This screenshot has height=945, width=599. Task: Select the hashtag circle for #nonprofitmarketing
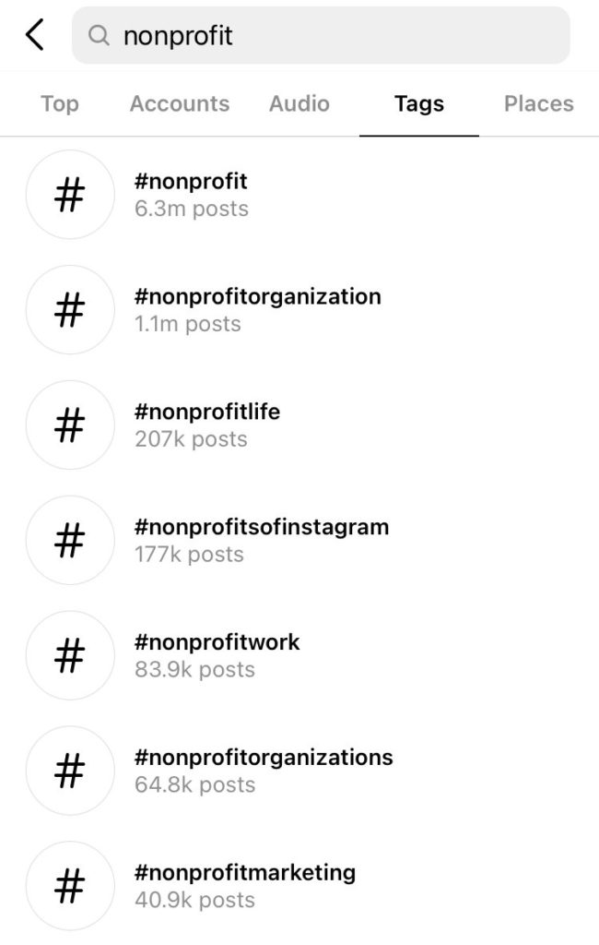[x=70, y=886]
